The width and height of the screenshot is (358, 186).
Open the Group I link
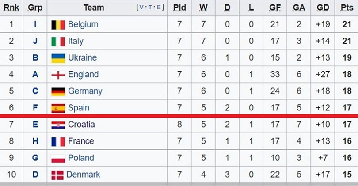35,24
